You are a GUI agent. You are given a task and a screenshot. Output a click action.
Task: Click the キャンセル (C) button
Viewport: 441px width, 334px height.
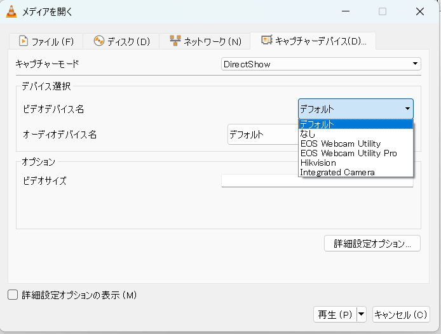coord(401,314)
